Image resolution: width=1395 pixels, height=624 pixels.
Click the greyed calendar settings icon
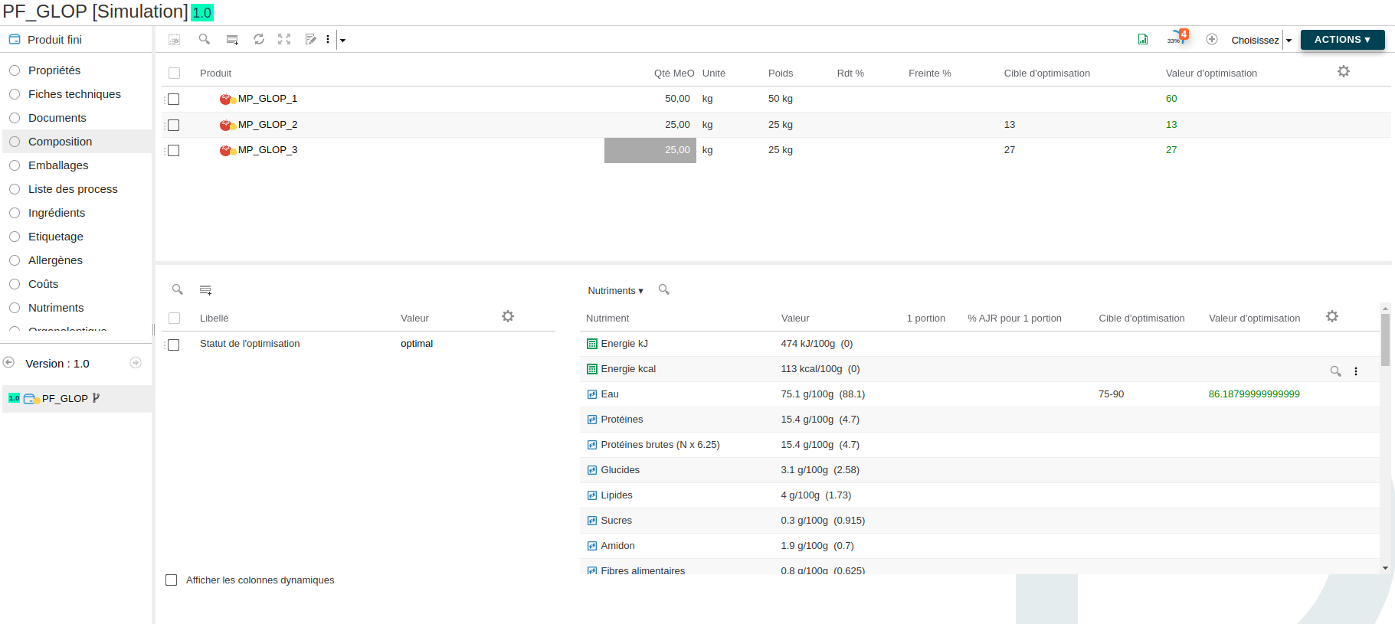(175, 39)
